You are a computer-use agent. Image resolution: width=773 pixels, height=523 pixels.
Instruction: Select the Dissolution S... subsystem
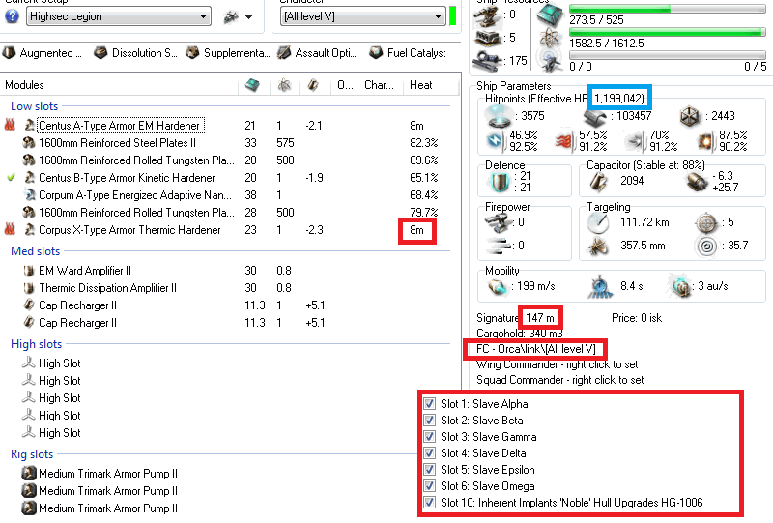[x=135, y=53]
